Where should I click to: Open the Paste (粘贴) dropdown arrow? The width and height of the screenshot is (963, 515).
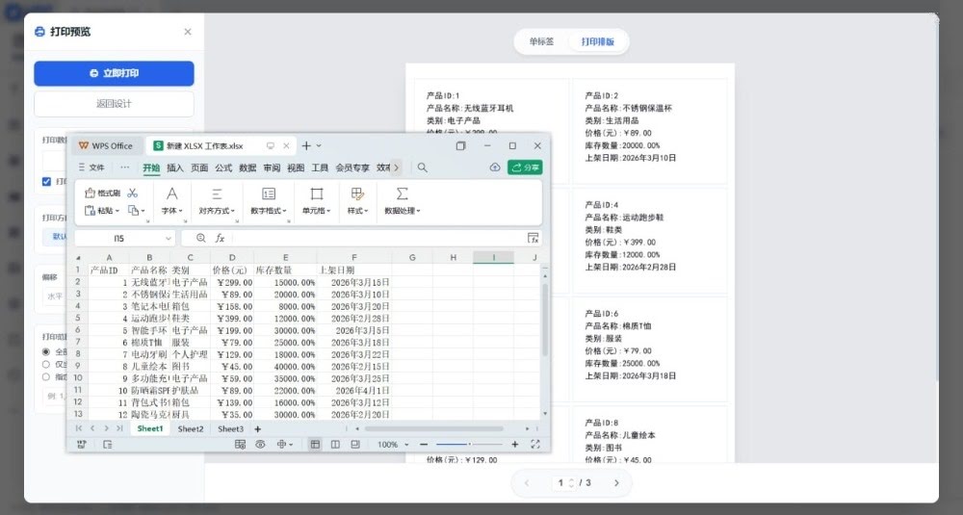(x=117, y=211)
